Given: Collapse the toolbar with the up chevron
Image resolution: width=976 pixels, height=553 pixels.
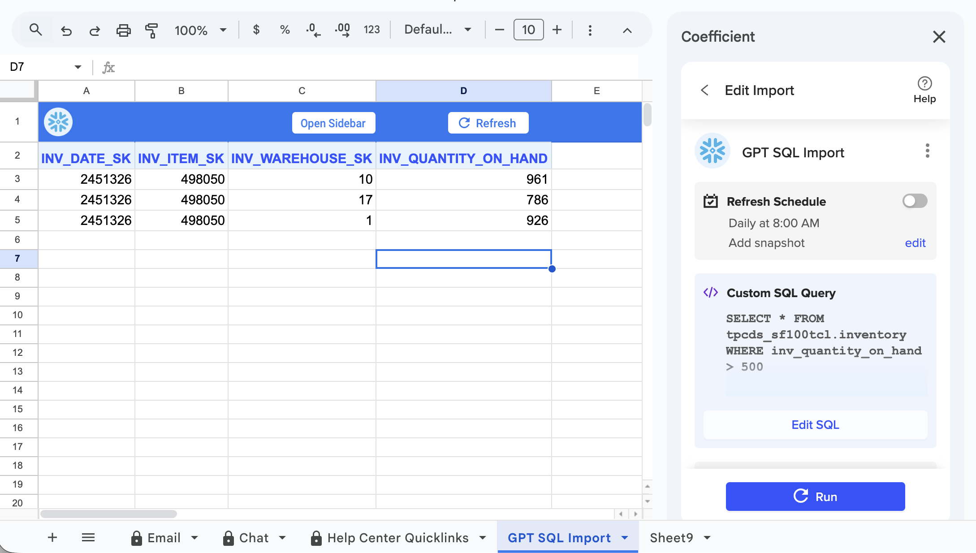Looking at the screenshot, I should pyautogui.click(x=627, y=30).
